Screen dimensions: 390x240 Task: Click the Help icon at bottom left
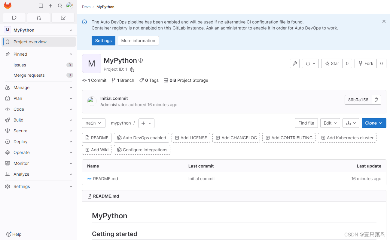9,234
